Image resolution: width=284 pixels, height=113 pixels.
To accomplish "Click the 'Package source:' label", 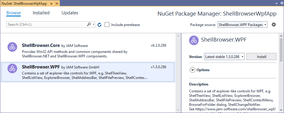I will pyautogui.click(x=203, y=25).
